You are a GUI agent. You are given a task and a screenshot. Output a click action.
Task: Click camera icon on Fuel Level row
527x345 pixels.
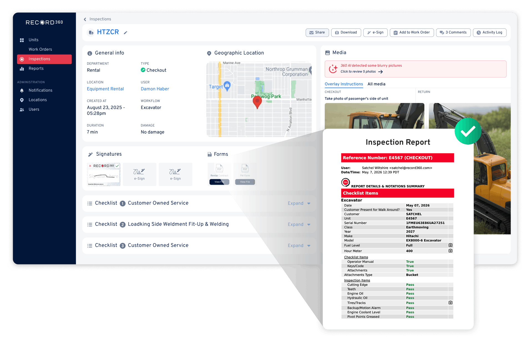pos(450,245)
